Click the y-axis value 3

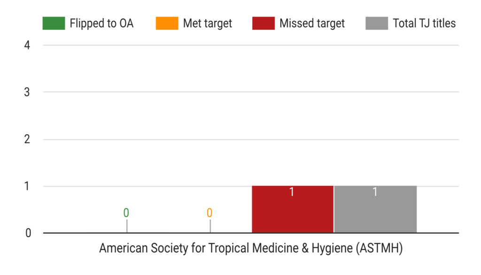tap(27, 92)
